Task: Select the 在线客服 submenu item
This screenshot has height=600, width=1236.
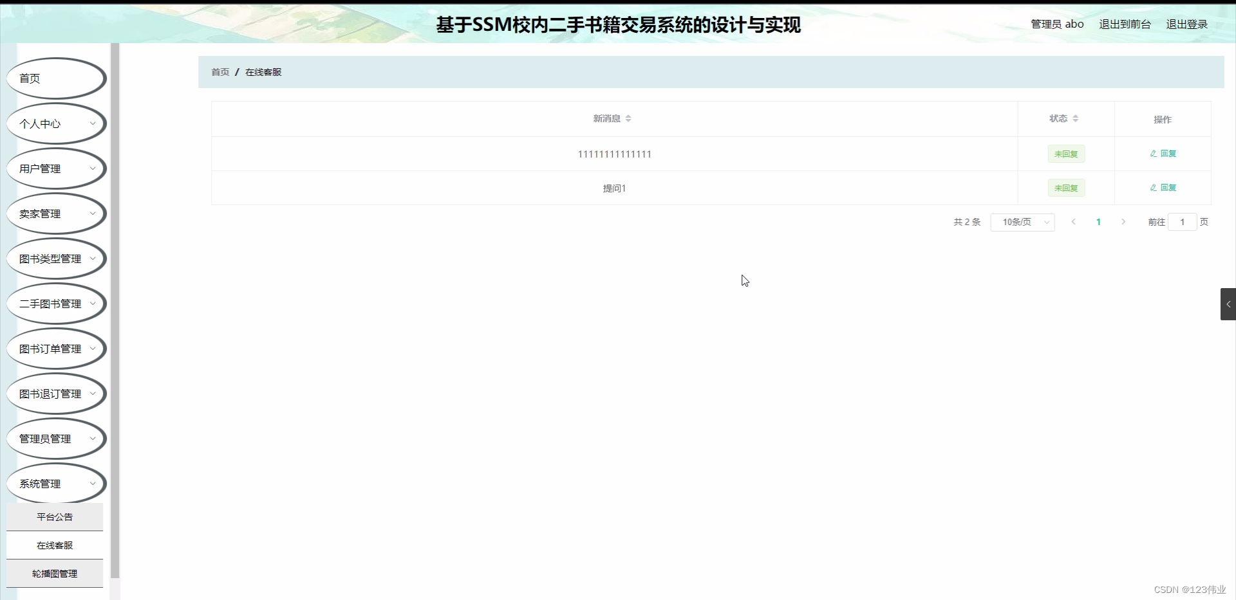Action: [54, 545]
